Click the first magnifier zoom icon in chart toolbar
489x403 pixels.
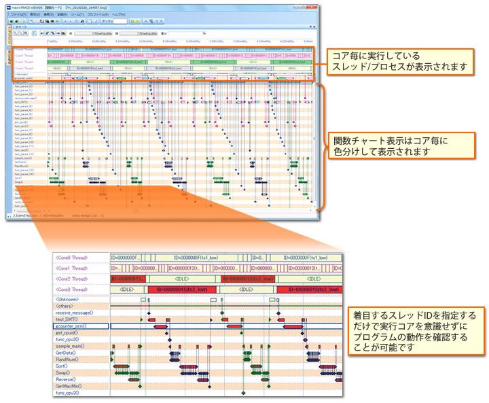16,33
